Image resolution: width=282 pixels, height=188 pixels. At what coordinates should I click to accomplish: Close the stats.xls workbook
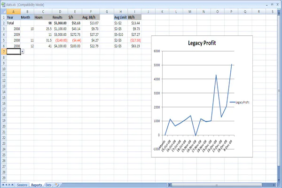tap(278, 5)
